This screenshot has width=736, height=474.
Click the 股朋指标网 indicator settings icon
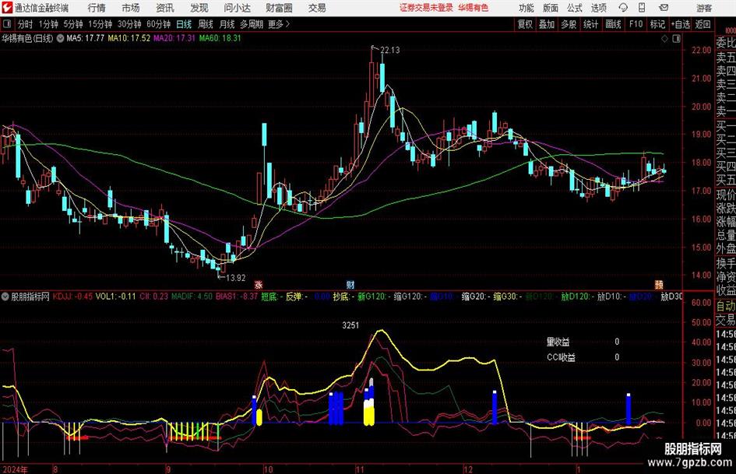coord(5,297)
